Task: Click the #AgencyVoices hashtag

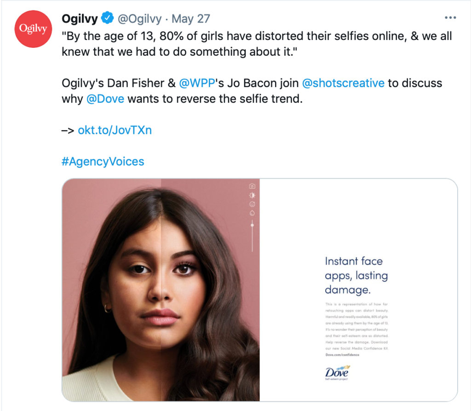Action: coord(103,162)
